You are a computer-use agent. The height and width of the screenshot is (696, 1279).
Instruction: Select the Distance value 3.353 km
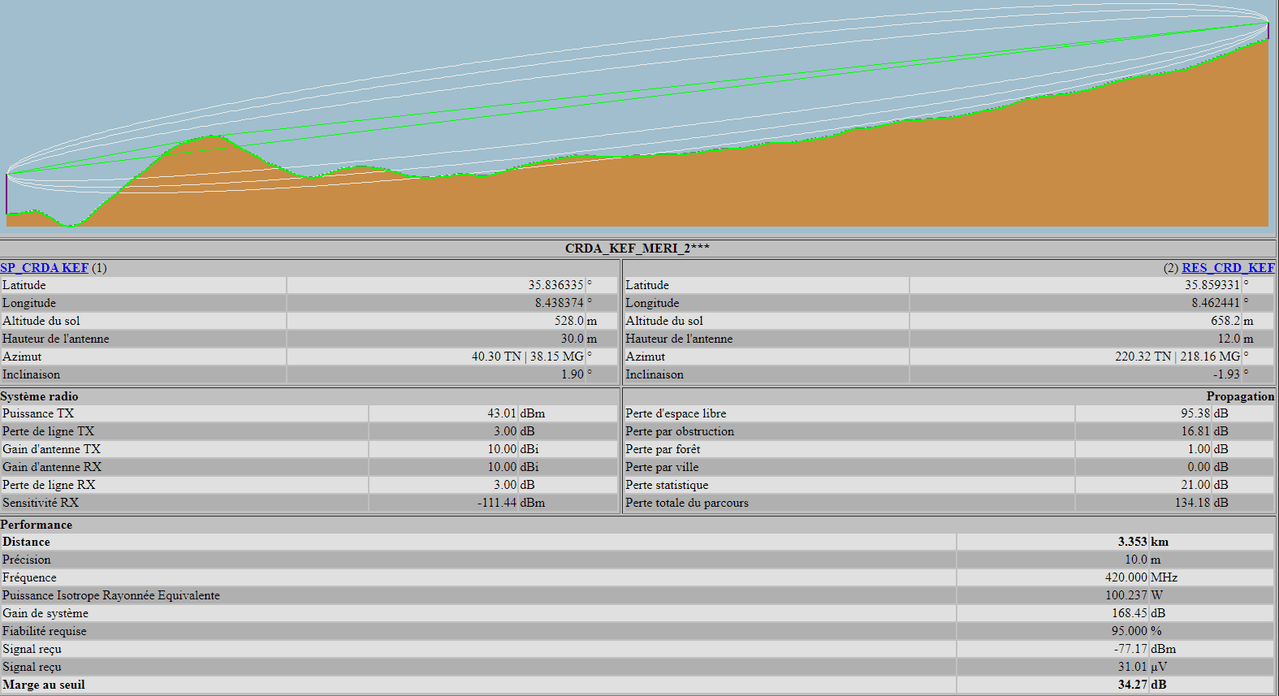coord(1132,542)
